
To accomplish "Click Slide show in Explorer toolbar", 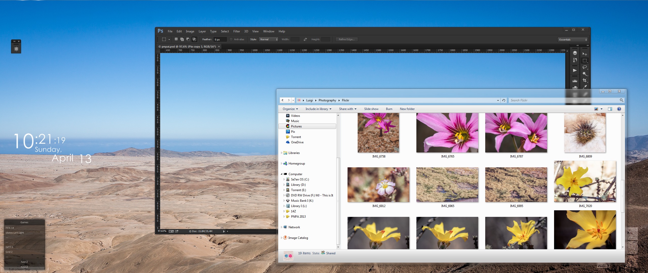I will coord(371,109).
